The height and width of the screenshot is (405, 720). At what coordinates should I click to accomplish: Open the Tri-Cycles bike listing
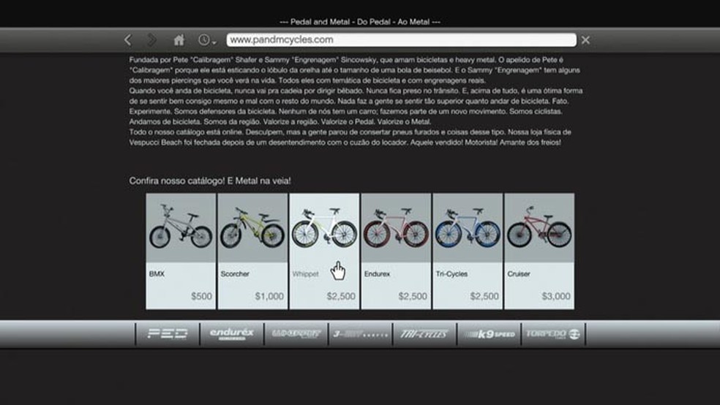point(468,251)
